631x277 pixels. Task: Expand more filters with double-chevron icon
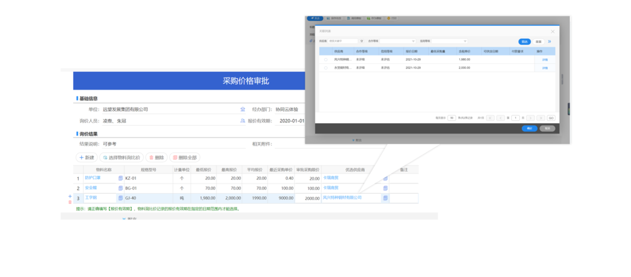(x=550, y=42)
